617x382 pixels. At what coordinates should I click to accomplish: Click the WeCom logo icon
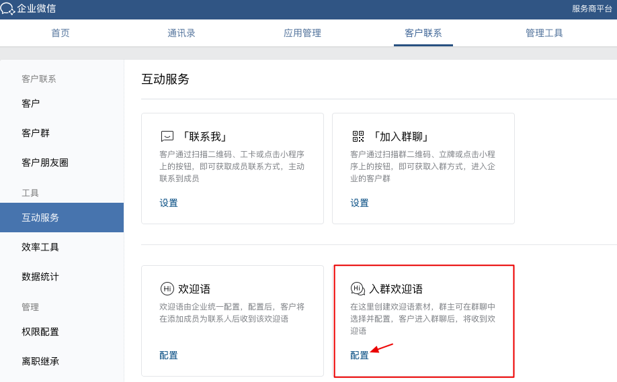[x=8, y=9]
